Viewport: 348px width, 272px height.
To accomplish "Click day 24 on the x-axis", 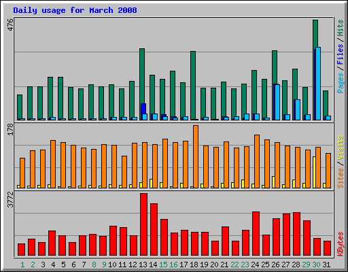I will 255,265.
